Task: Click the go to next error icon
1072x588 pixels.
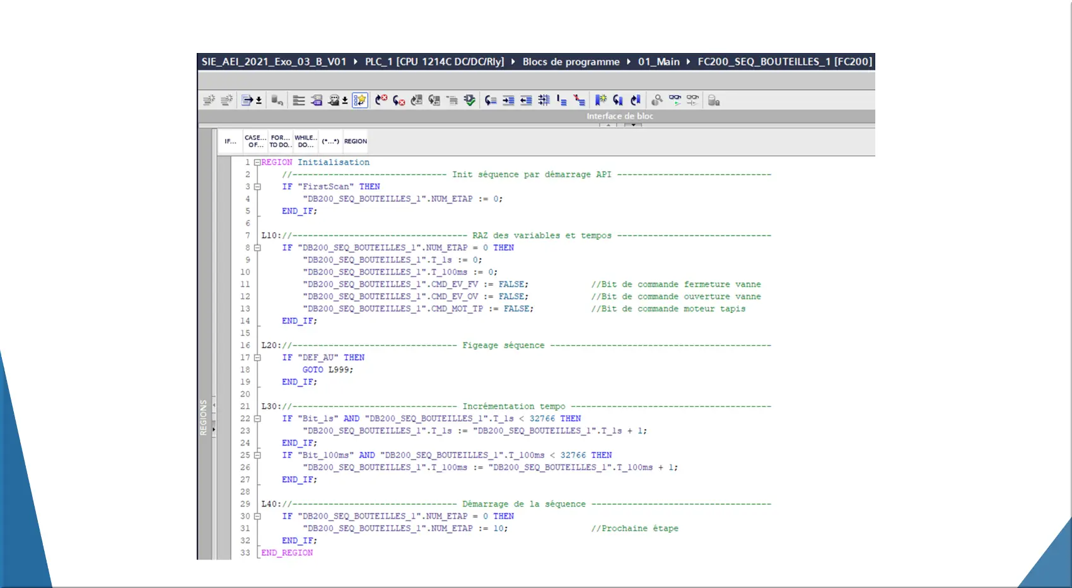Action: pyautogui.click(x=399, y=100)
